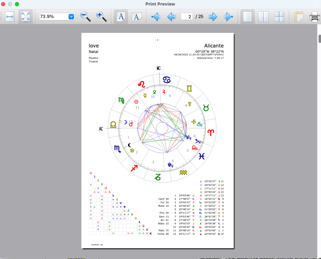Click the zoom out magnifier
321x259 pixels.
tap(85, 16)
